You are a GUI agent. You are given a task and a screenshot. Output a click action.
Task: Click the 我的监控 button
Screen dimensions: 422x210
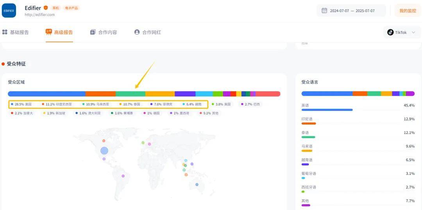pos(408,11)
